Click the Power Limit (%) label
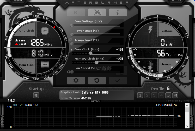Image resolution: width=195 pixels, height=131 pixels. [x=87, y=31]
